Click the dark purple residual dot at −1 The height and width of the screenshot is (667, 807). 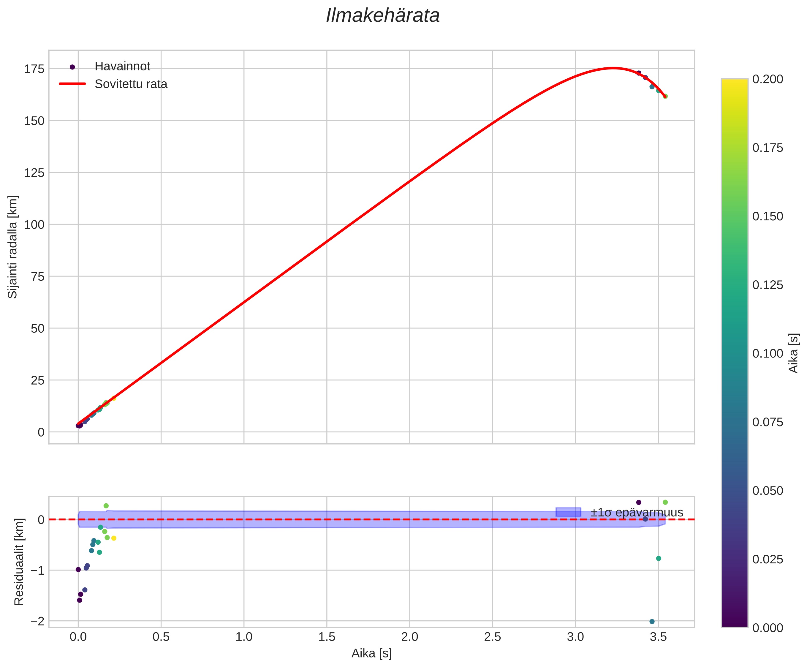pos(78,569)
